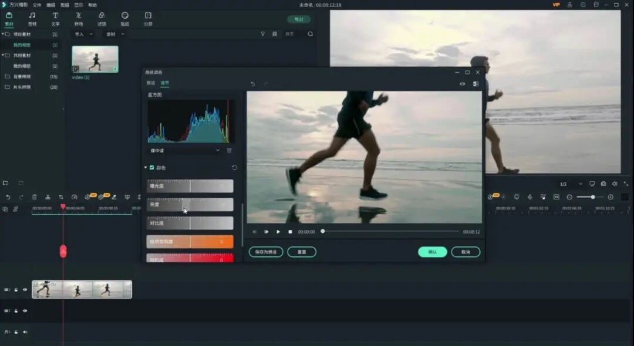Click the timeline crop icon
The width and height of the screenshot is (634, 346).
click(x=61, y=197)
